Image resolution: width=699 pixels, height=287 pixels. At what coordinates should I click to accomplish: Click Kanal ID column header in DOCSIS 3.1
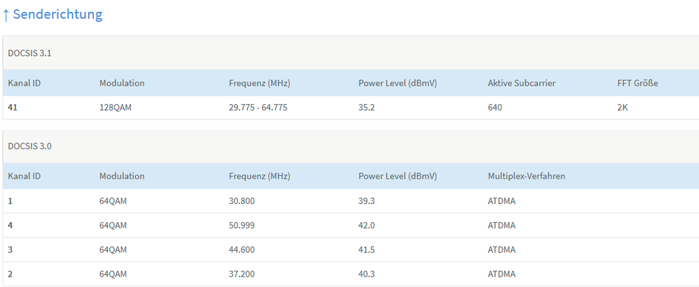click(x=25, y=83)
